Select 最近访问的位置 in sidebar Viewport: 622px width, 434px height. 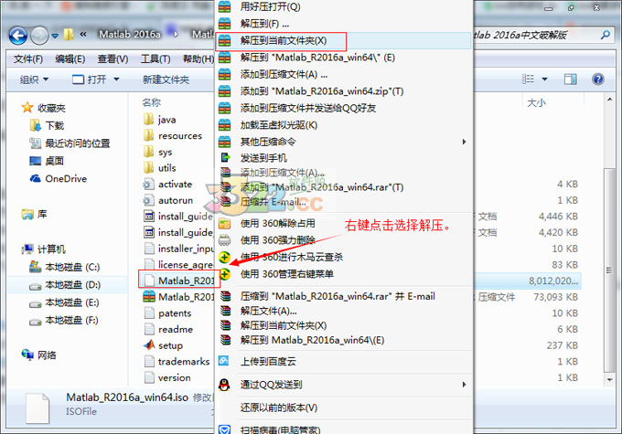70,143
